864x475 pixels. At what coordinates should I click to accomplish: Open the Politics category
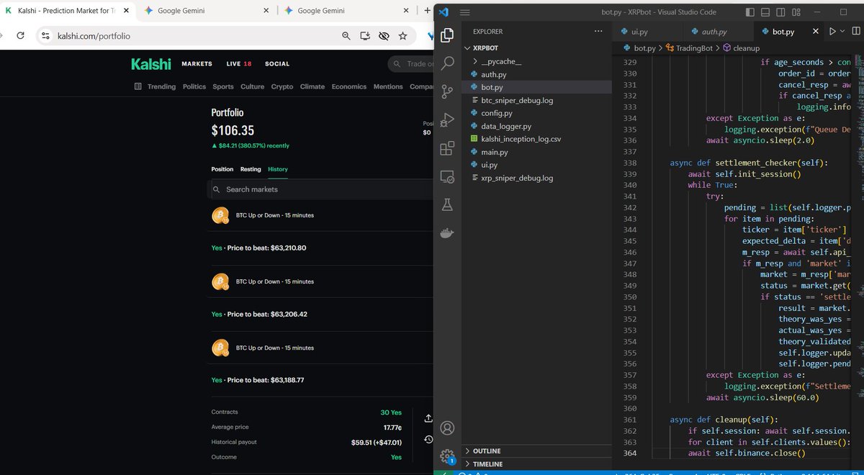[x=194, y=86]
